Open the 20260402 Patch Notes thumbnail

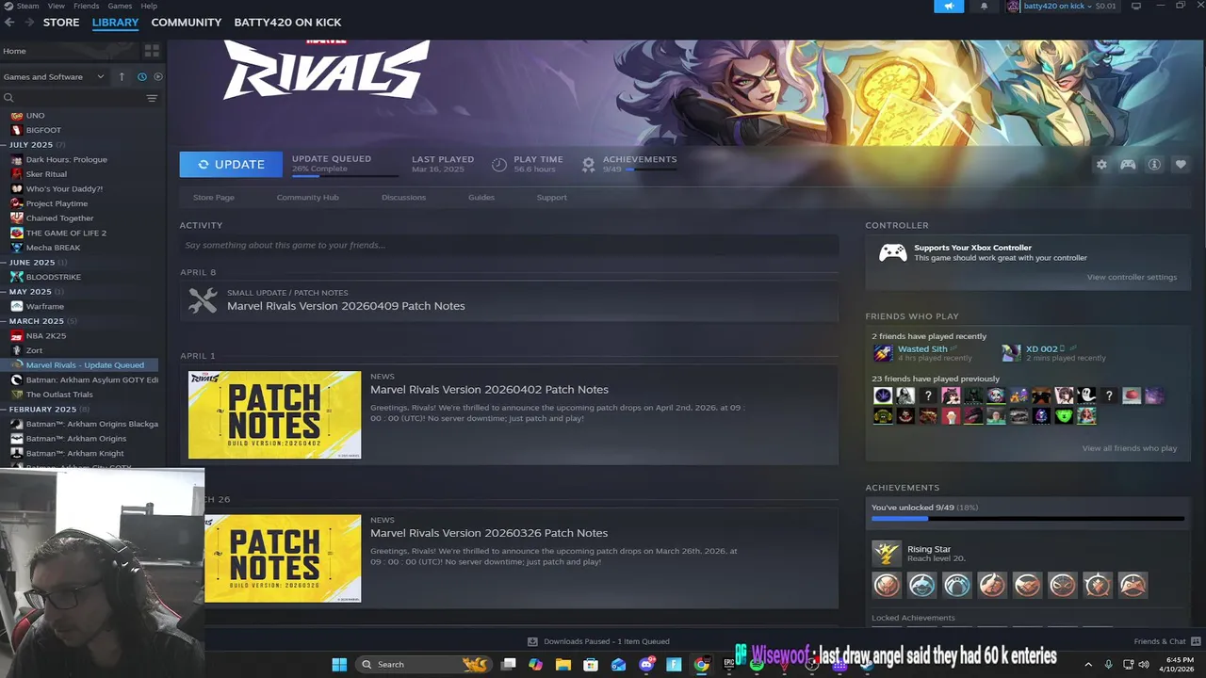coord(274,414)
